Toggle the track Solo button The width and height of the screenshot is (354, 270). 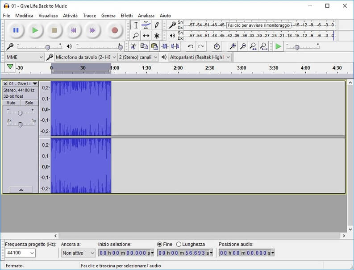(29, 103)
